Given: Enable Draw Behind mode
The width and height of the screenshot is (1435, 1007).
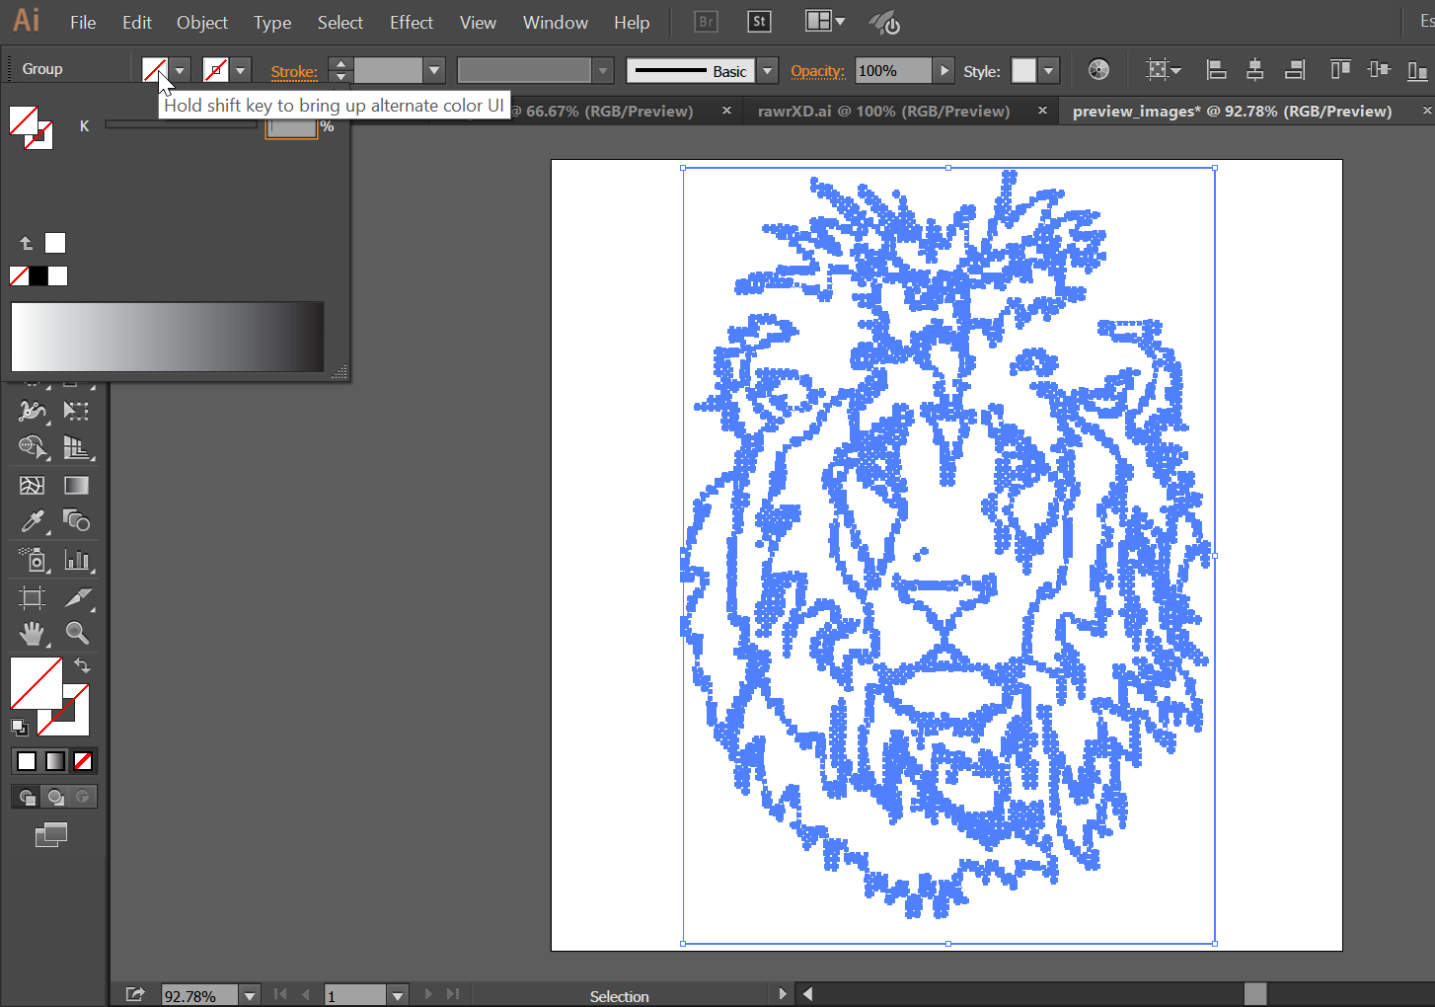Looking at the screenshot, I should [x=55, y=797].
